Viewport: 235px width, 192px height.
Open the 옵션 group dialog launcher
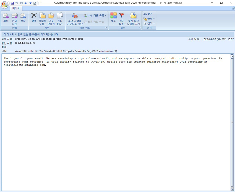[x=139, y=27]
